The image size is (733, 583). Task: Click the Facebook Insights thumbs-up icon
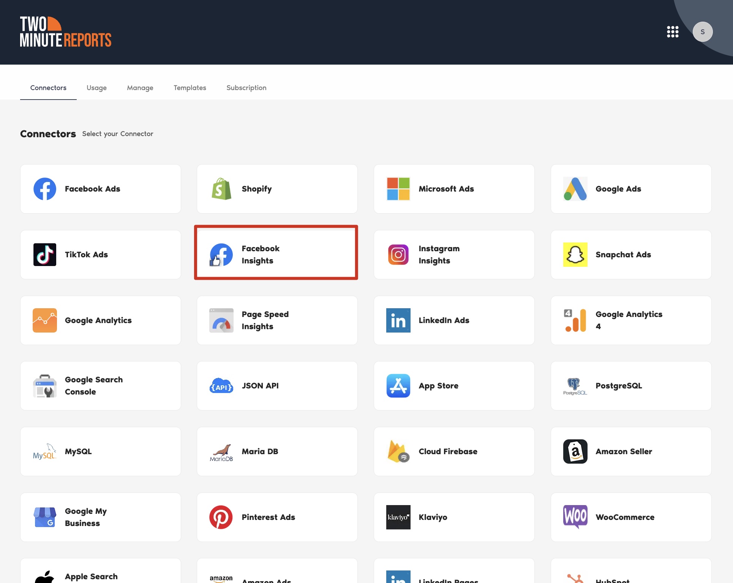(x=221, y=255)
